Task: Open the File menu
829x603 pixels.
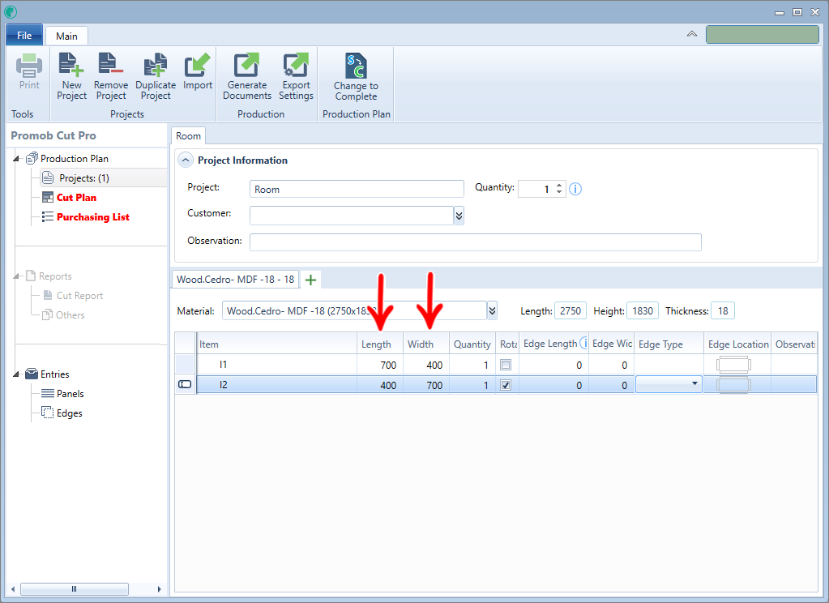Action: click(x=24, y=36)
